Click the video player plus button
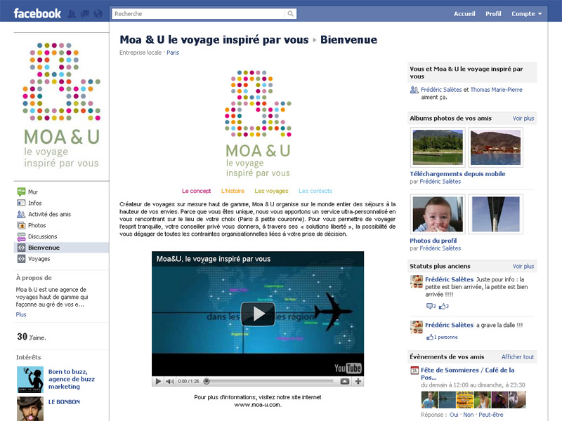The image size is (562, 421). (358, 381)
